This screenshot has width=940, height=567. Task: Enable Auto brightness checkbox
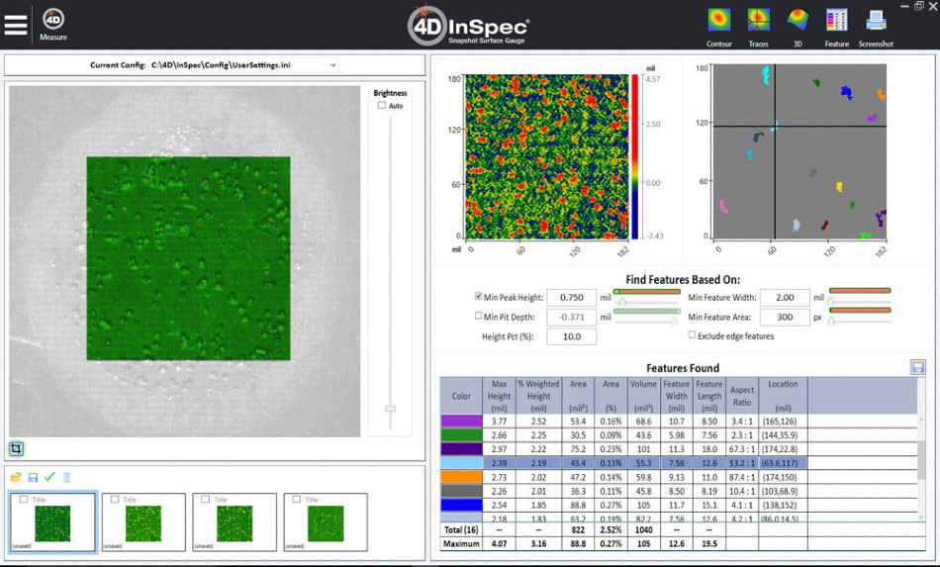(x=382, y=106)
